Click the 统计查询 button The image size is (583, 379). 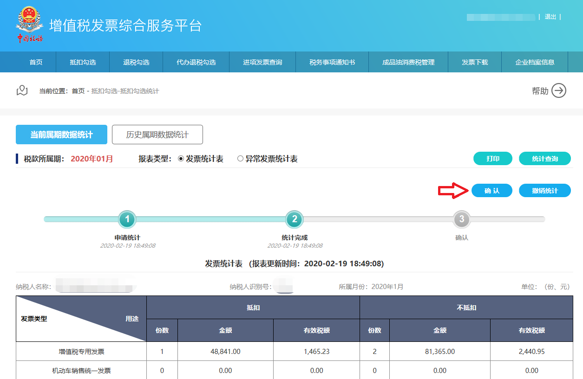(544, 159)
